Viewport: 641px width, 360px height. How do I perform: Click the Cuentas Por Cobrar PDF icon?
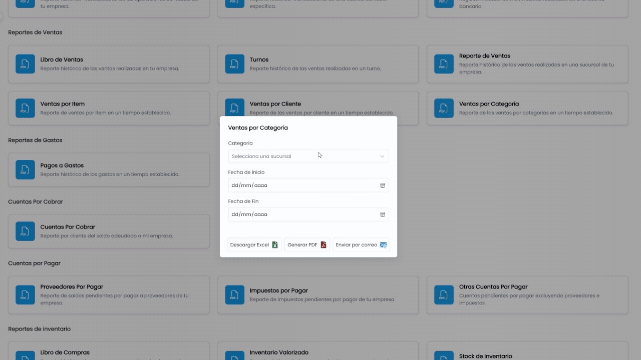[25, 231]
